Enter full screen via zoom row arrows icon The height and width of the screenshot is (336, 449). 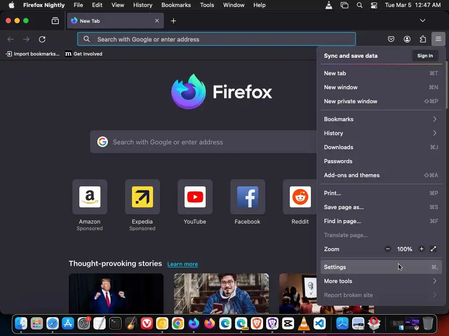click(x=433, y=249)
